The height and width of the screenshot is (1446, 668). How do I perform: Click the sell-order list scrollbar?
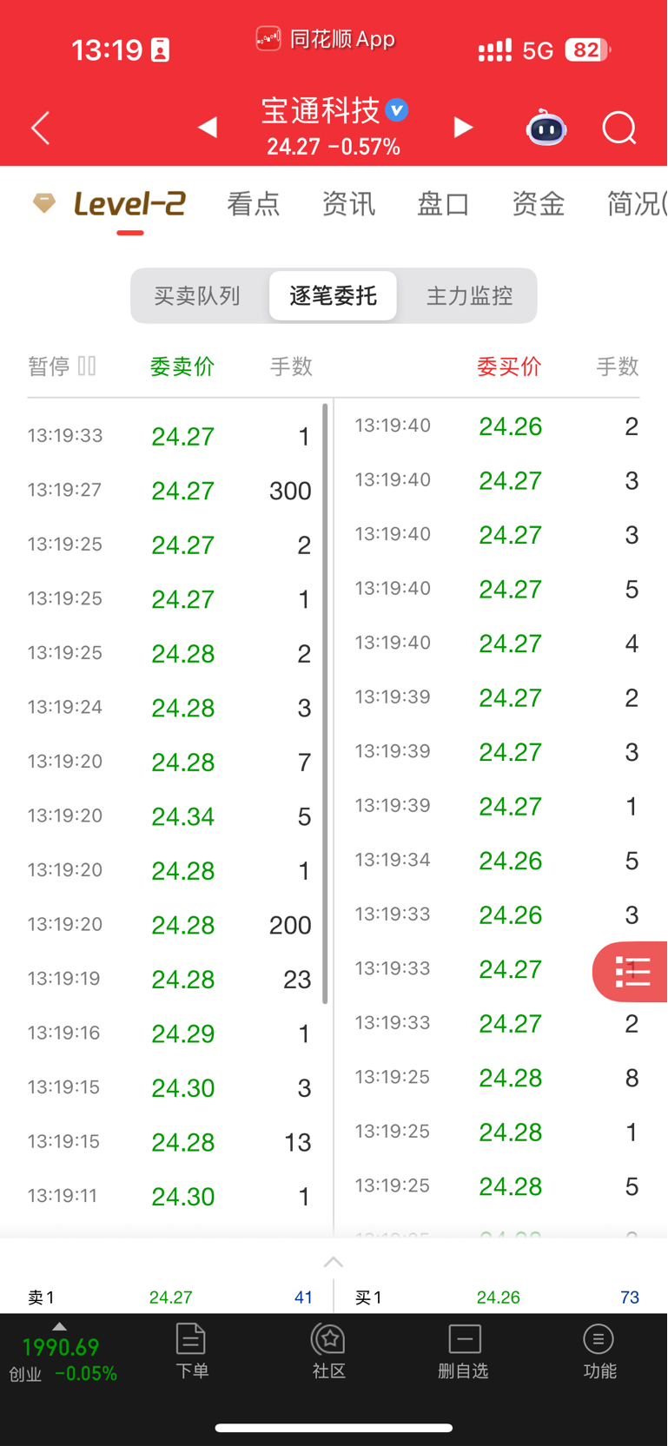click(x=326, y=703)
